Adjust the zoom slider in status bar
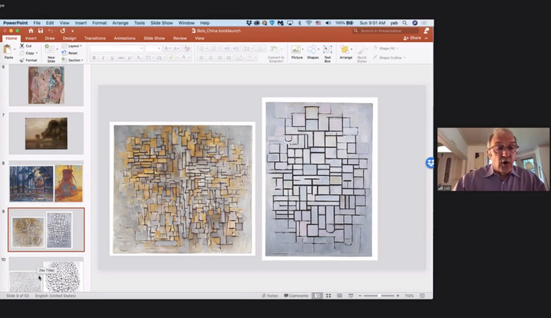This screenshot has width=551, height=318. point(378,295)
